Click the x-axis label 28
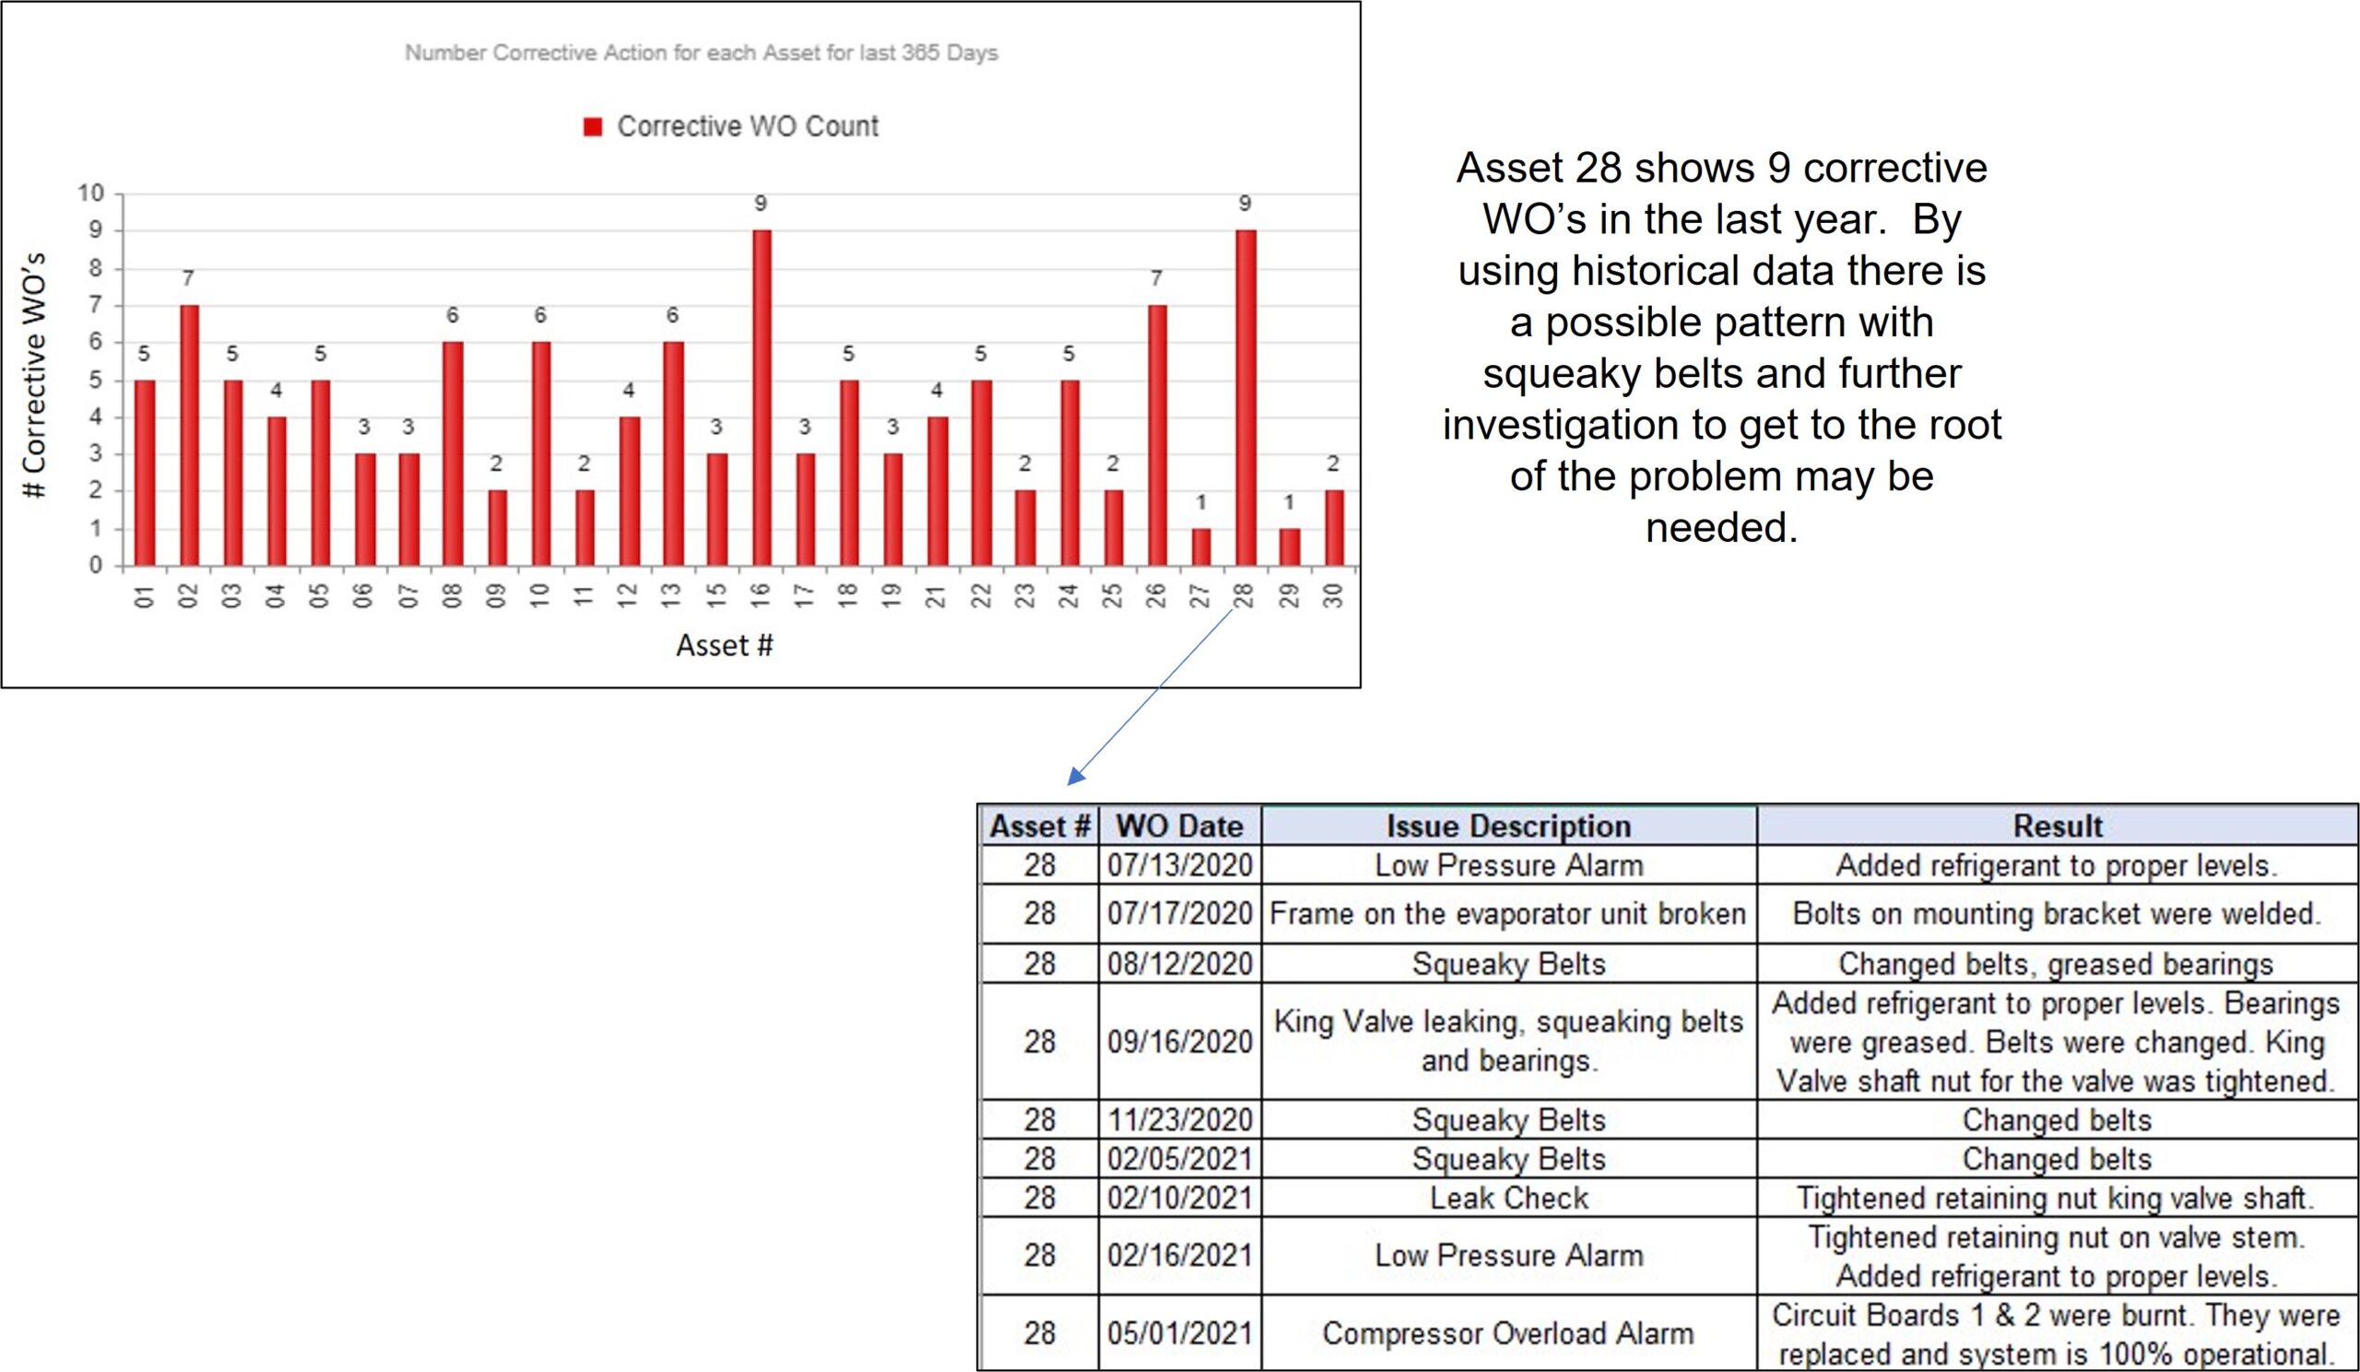Image resolution: width=2360 pixels, height=1372 pixels. tap(1245, 594)
